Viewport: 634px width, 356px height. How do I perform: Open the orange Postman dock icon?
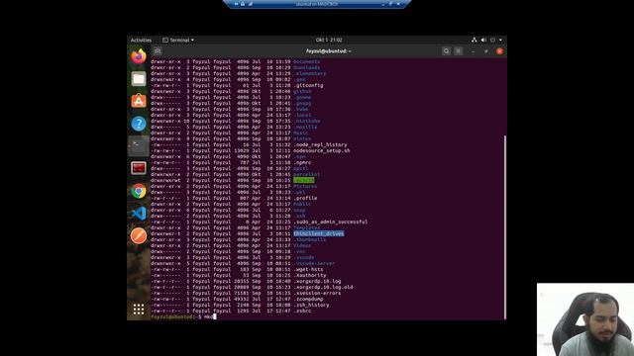139,235
